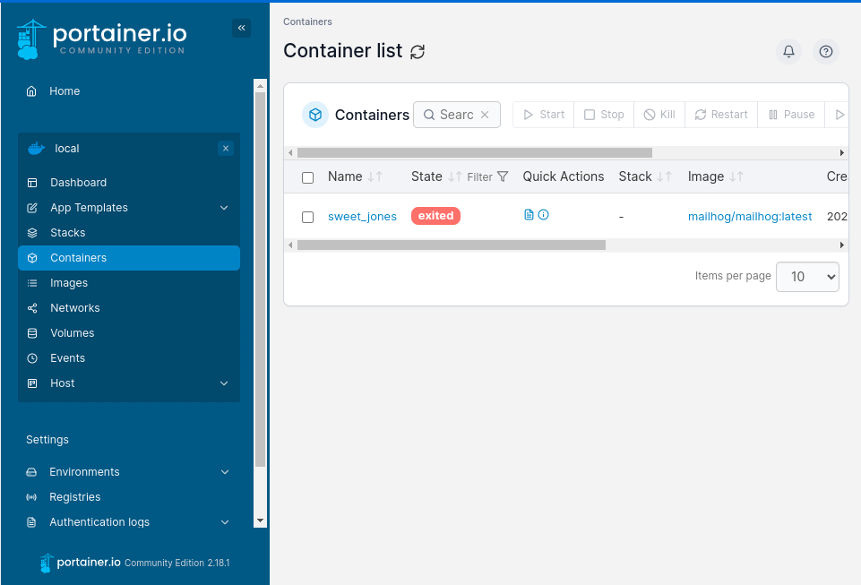Sort by the State column
This screenshot has height=585, width=861.
pos(436,176)
